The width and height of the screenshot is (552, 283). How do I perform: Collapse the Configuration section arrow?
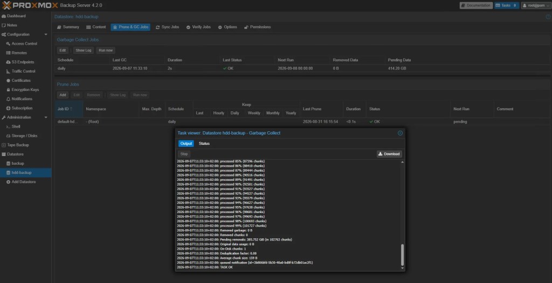pyautogui.click(x=46, y=34)
